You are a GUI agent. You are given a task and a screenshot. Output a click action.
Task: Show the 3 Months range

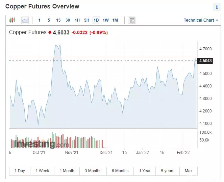click(93, 171)
